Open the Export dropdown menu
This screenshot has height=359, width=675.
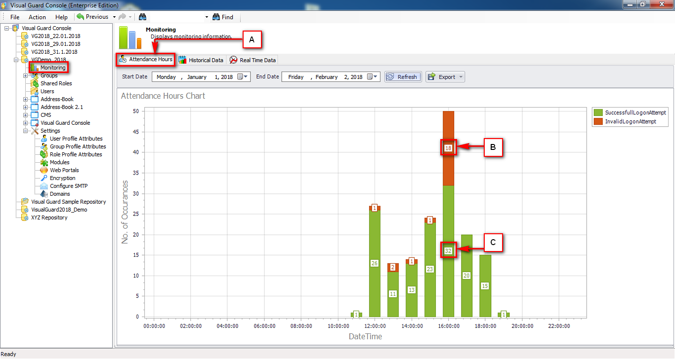445,77
